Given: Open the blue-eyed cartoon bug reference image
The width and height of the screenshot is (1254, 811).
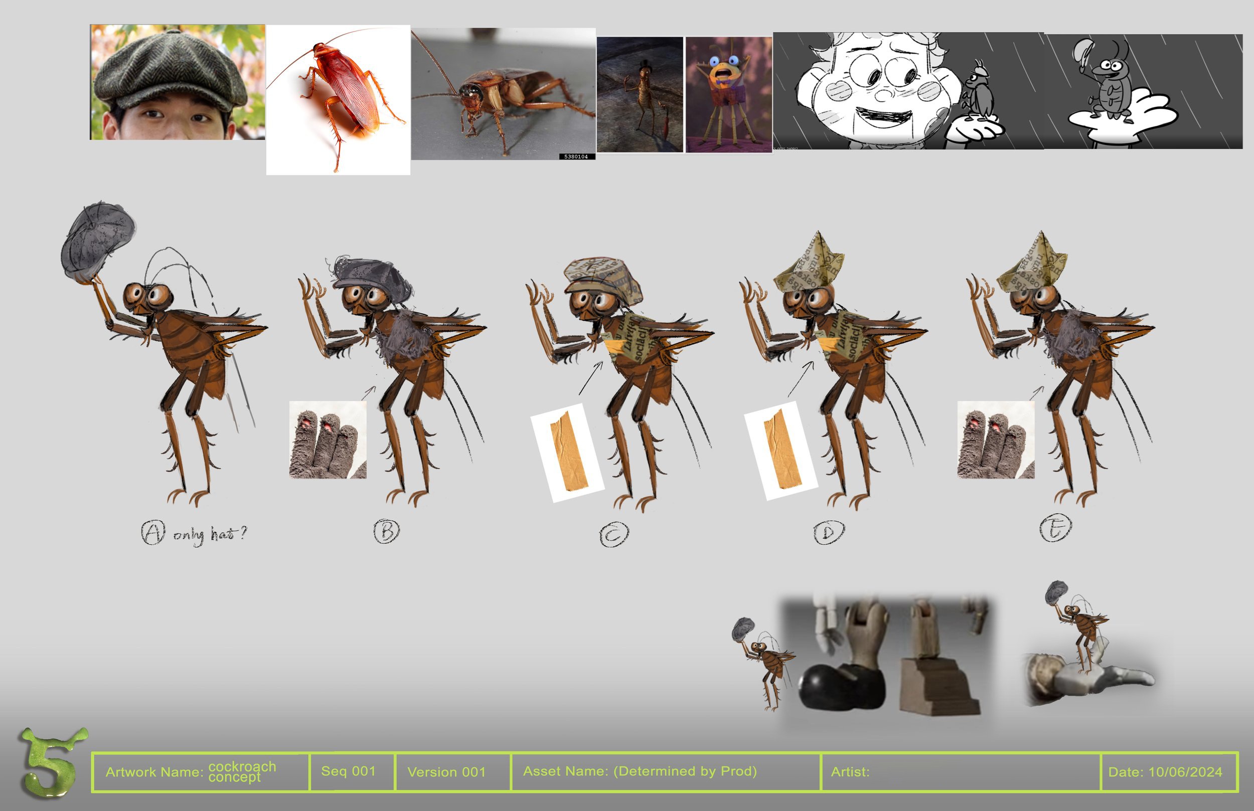Looking at the screenshot, I should click(x=728, y=94).
